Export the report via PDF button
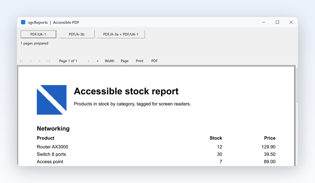315x183 pixels. click(x=155, y=61)
